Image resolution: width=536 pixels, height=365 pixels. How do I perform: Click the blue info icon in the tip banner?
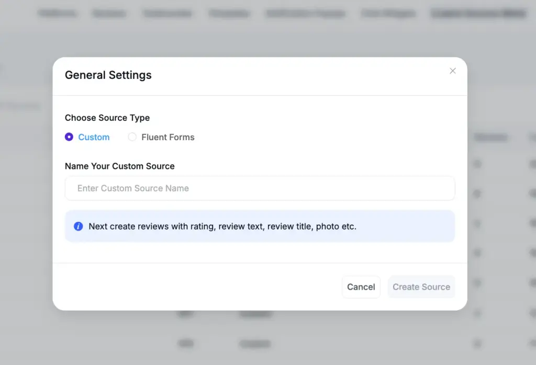click(x=78, y=226)
